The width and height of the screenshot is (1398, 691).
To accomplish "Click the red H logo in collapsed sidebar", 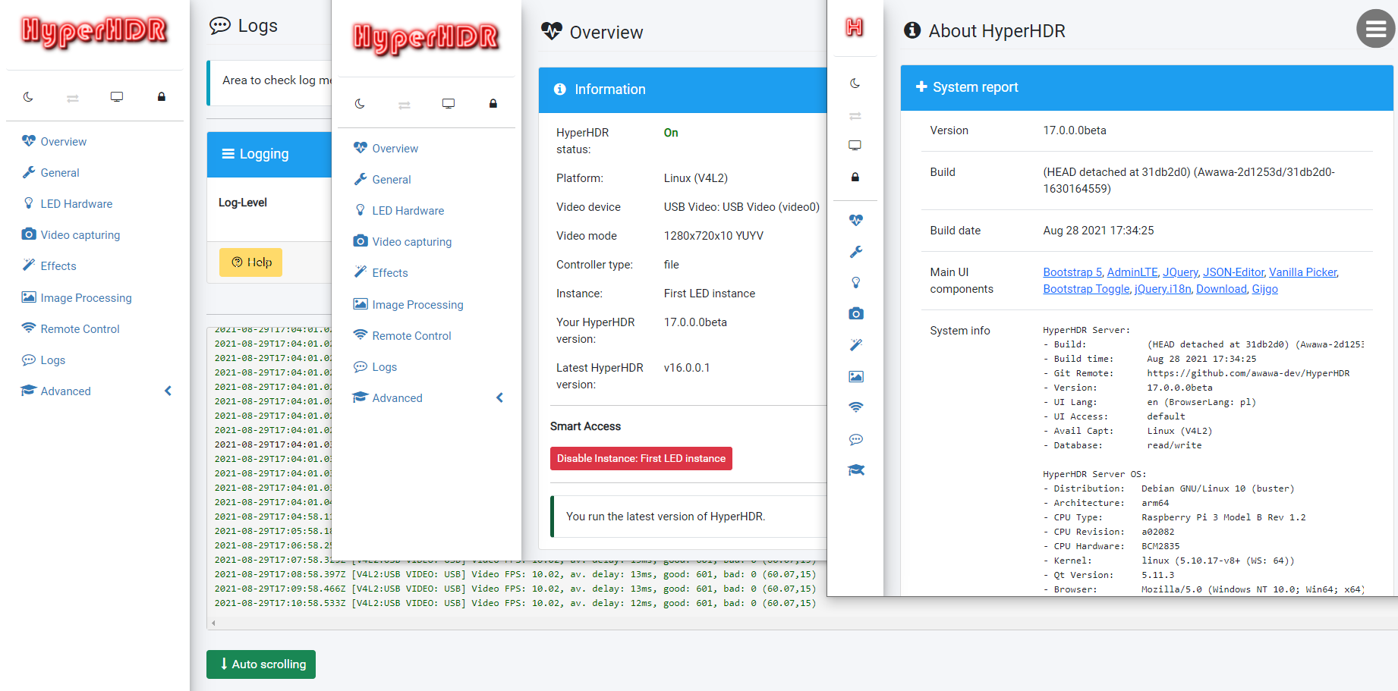I will pos(855,27).
